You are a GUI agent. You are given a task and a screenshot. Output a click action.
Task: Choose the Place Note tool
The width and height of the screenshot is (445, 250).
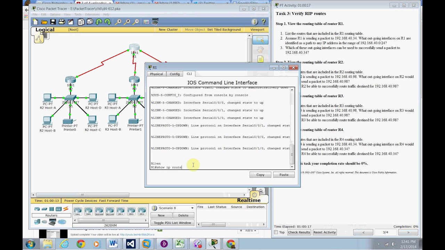tap(260, 59)
